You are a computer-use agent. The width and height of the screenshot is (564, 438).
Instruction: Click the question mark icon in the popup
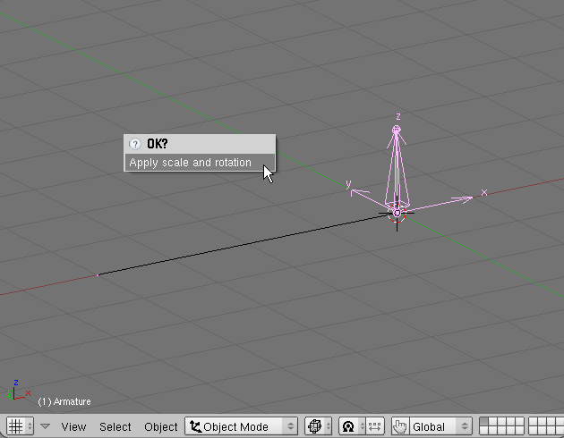point(135,144)
